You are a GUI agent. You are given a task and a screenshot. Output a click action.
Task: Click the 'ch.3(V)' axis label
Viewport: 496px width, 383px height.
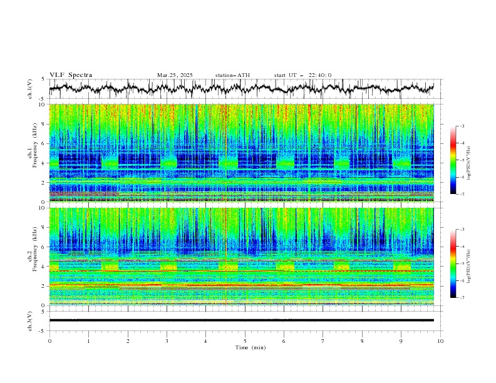point(30,321)
